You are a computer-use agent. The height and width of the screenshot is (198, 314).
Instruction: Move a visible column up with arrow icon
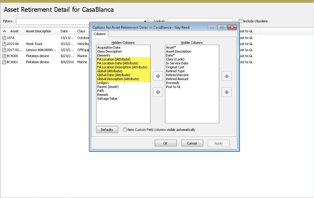coord(226,76)
